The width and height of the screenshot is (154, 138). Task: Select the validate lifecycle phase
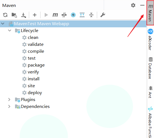tap(73, 44)
